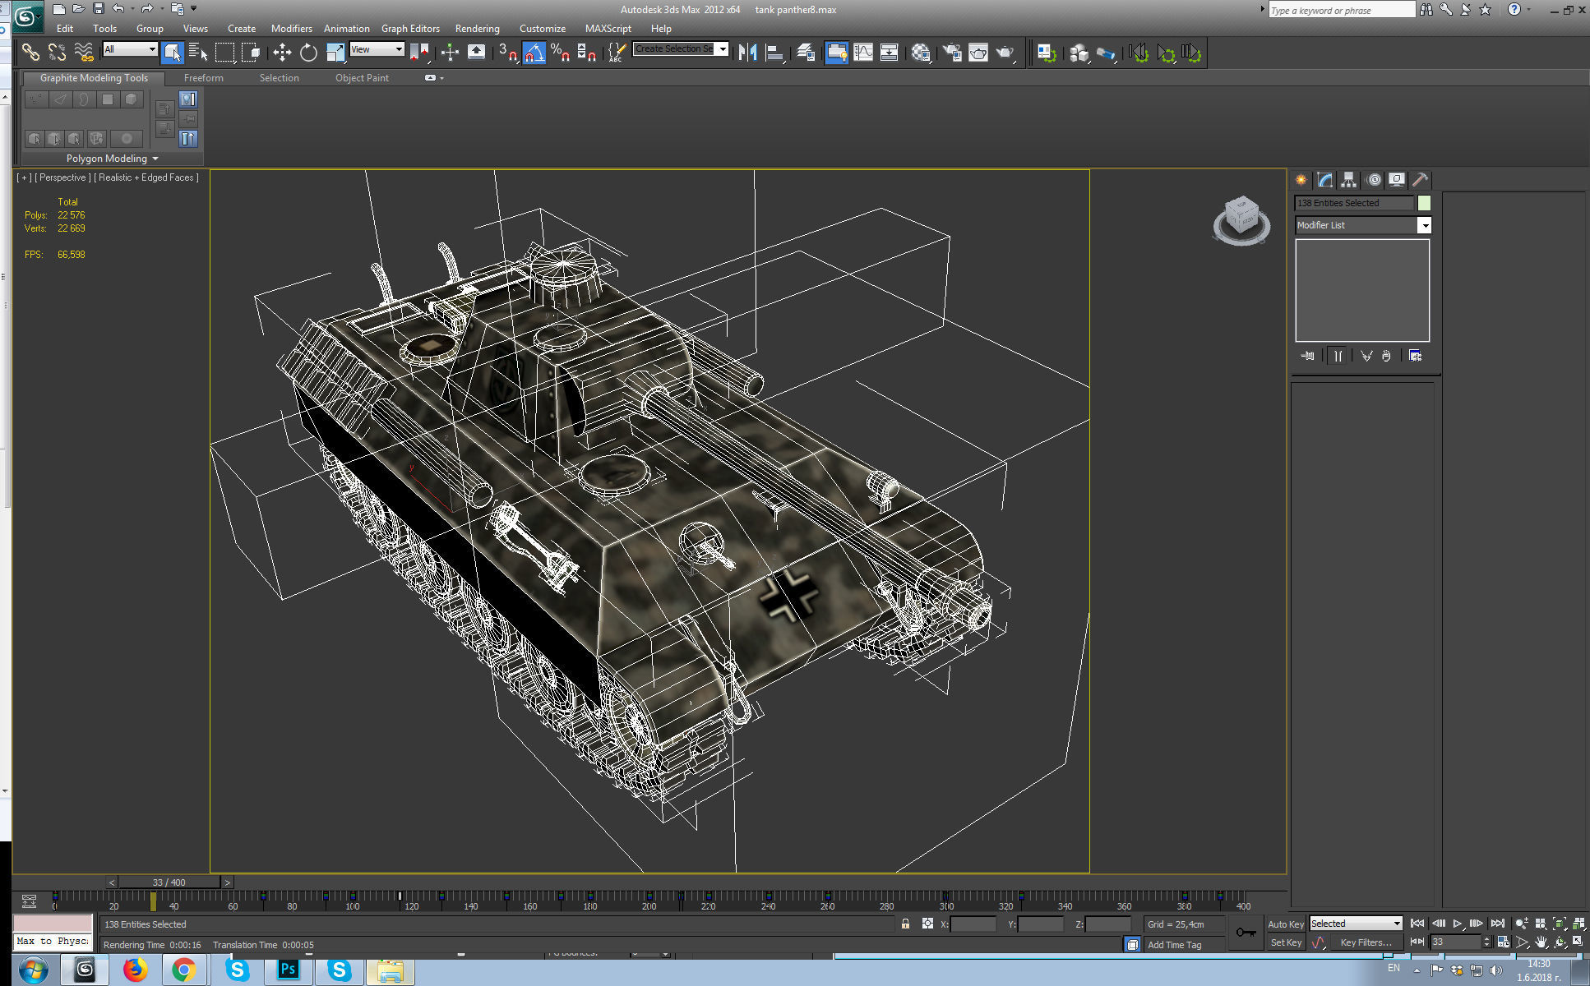Image resolution: width=1590 pixels, height=986 pixels.
Task: Open the Curve Editor
Action: [x=863, y=53]
